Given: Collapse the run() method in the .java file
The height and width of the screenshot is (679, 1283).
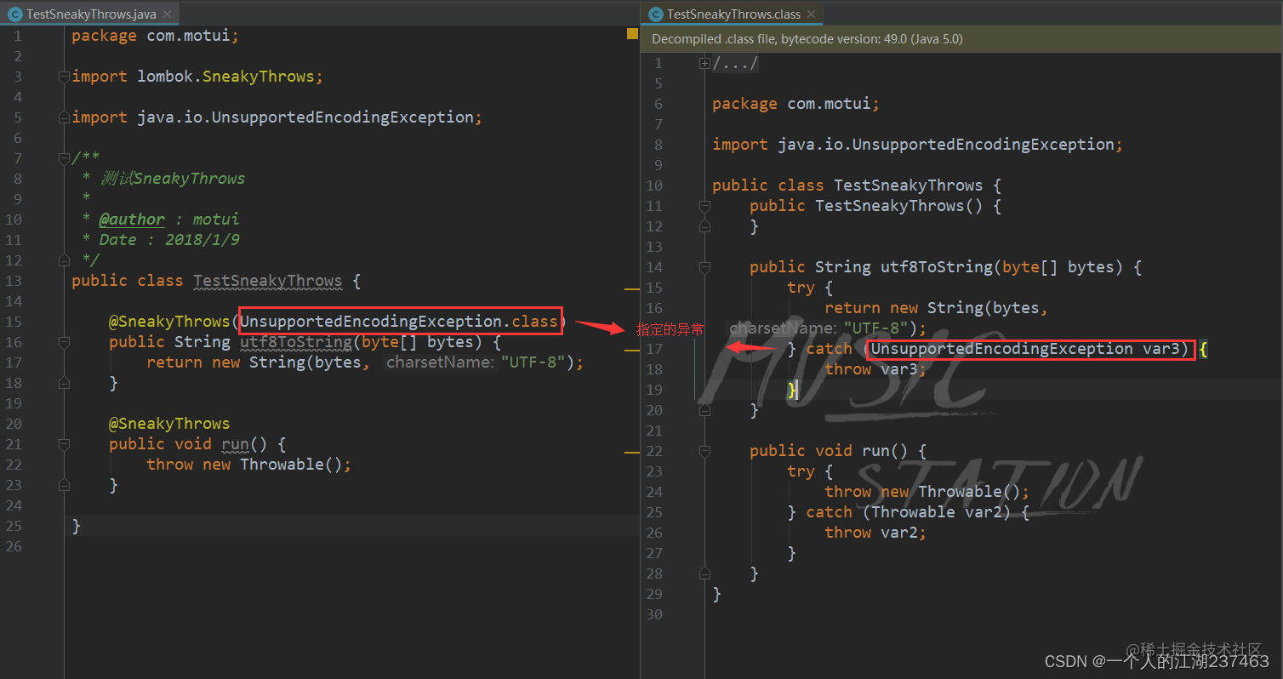Looking at the screenshot, I should [64, 444].
